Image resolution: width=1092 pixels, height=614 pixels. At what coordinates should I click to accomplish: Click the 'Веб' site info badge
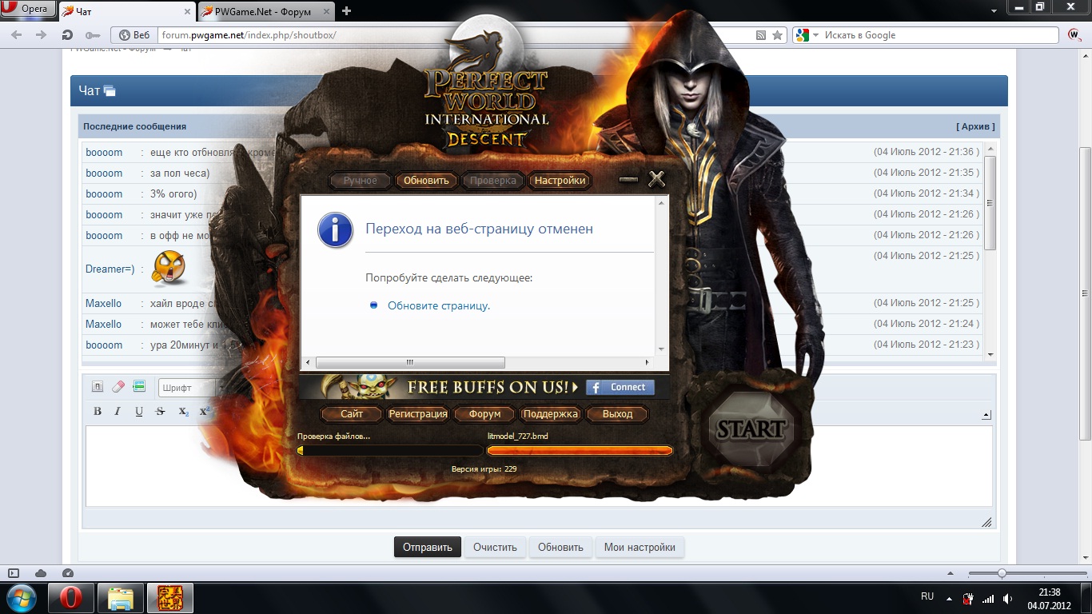(134, 35)
